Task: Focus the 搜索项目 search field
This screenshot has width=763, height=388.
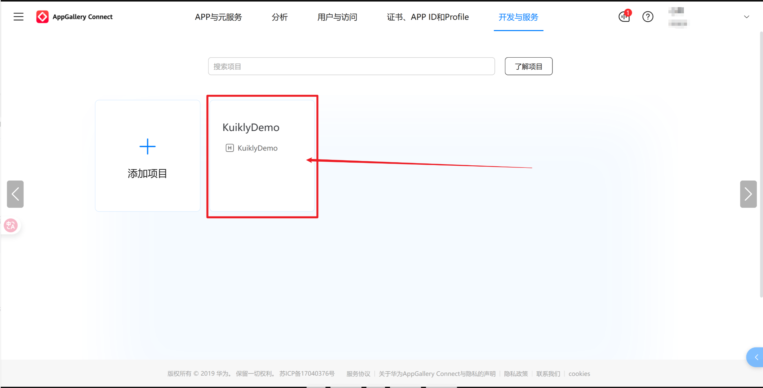Action: click(351, 66)
